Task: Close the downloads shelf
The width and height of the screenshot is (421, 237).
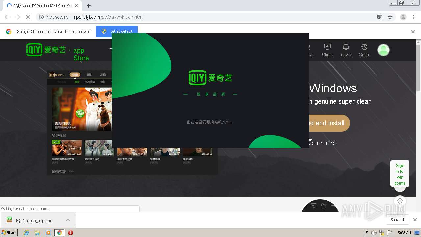Action: [415, 220]
